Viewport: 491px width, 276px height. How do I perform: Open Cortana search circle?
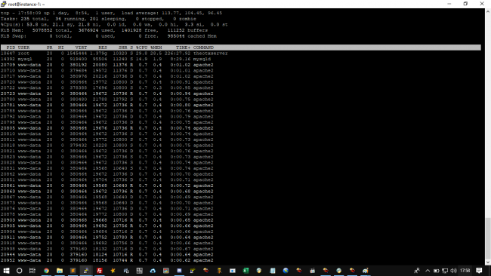(x=19, y=271)
